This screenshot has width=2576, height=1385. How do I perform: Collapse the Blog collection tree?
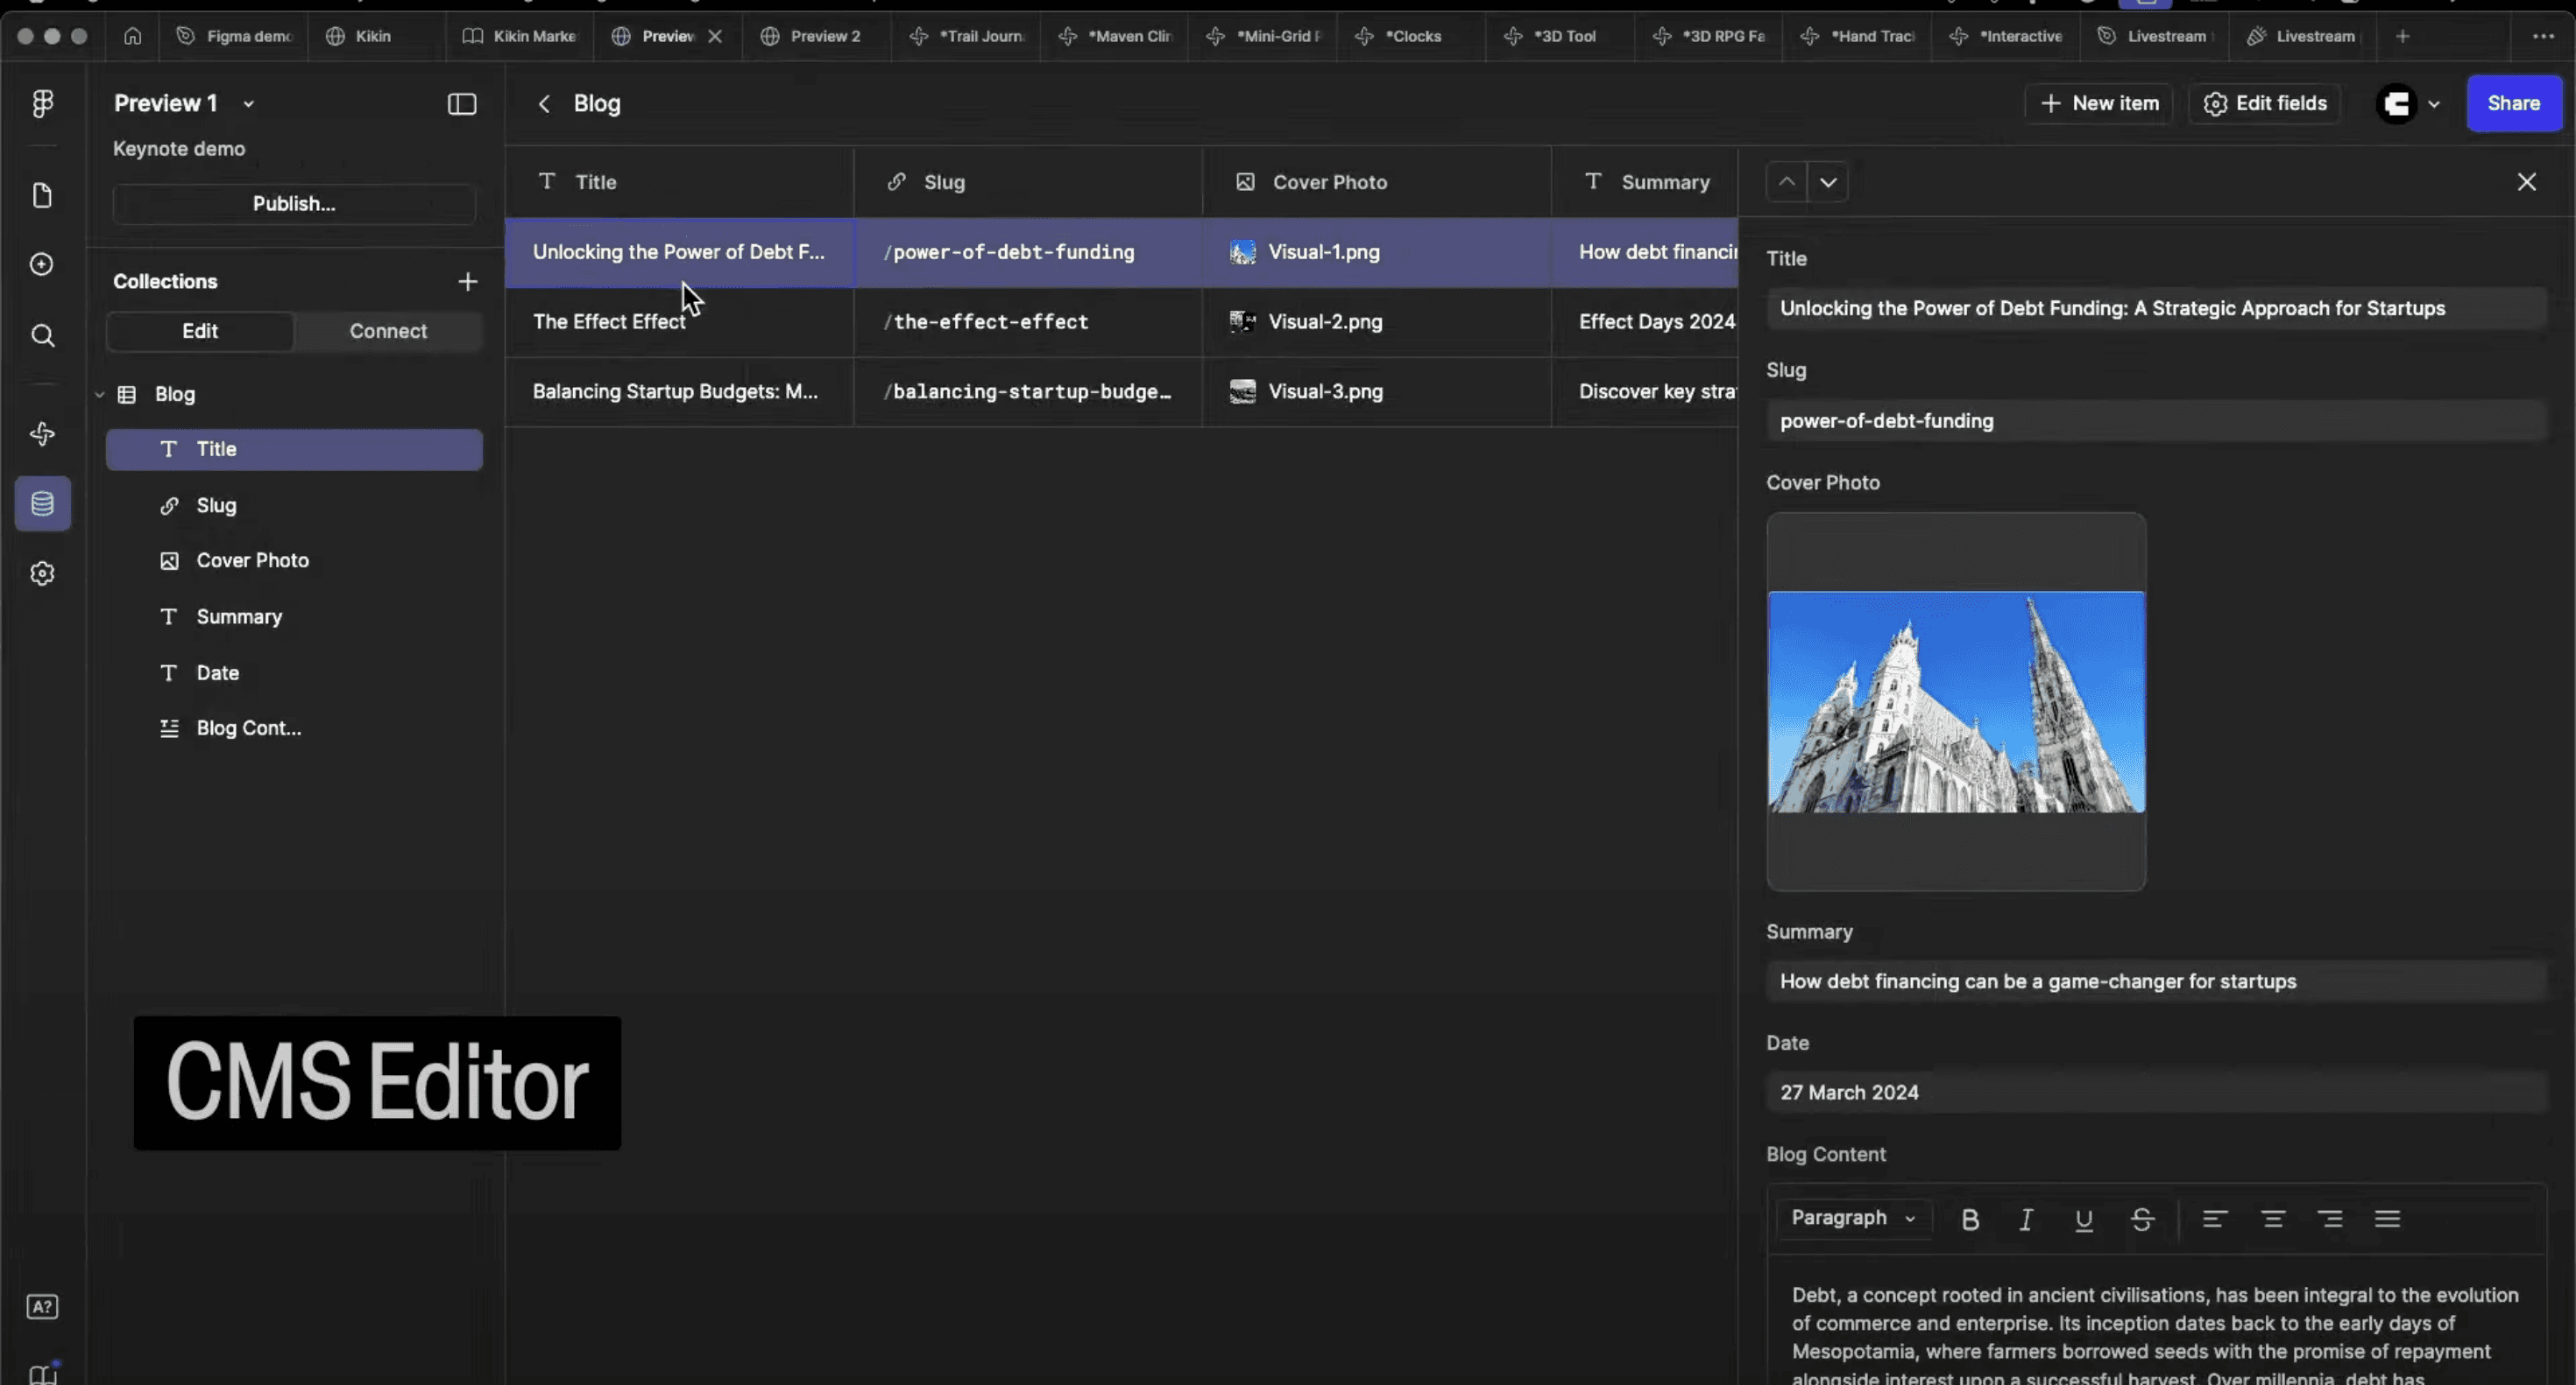[x=100, y=395]
